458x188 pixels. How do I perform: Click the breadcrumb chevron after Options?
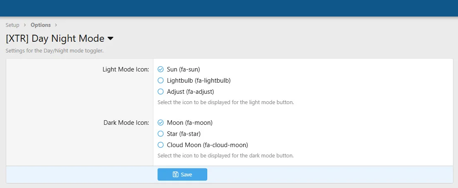pyautogui.click(x=56, y=25)
